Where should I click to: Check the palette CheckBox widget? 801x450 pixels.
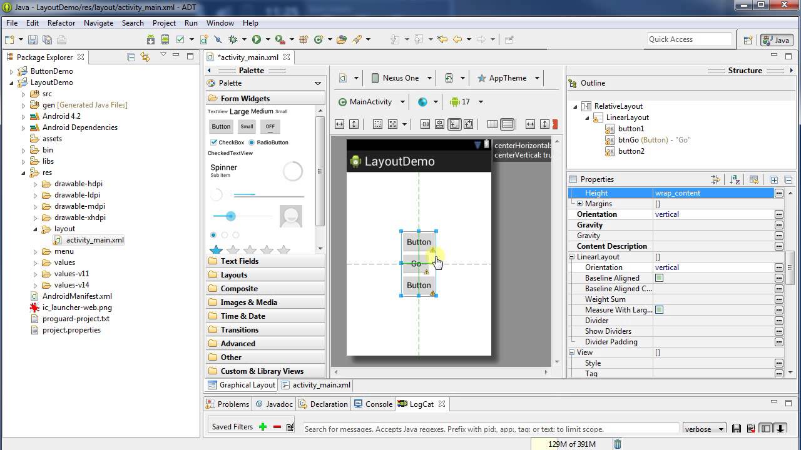[227, 142]
